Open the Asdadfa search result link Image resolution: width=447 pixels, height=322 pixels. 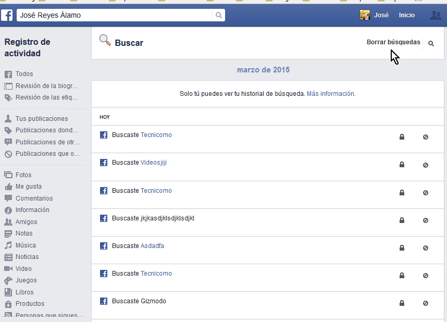(x=152, y=245)
